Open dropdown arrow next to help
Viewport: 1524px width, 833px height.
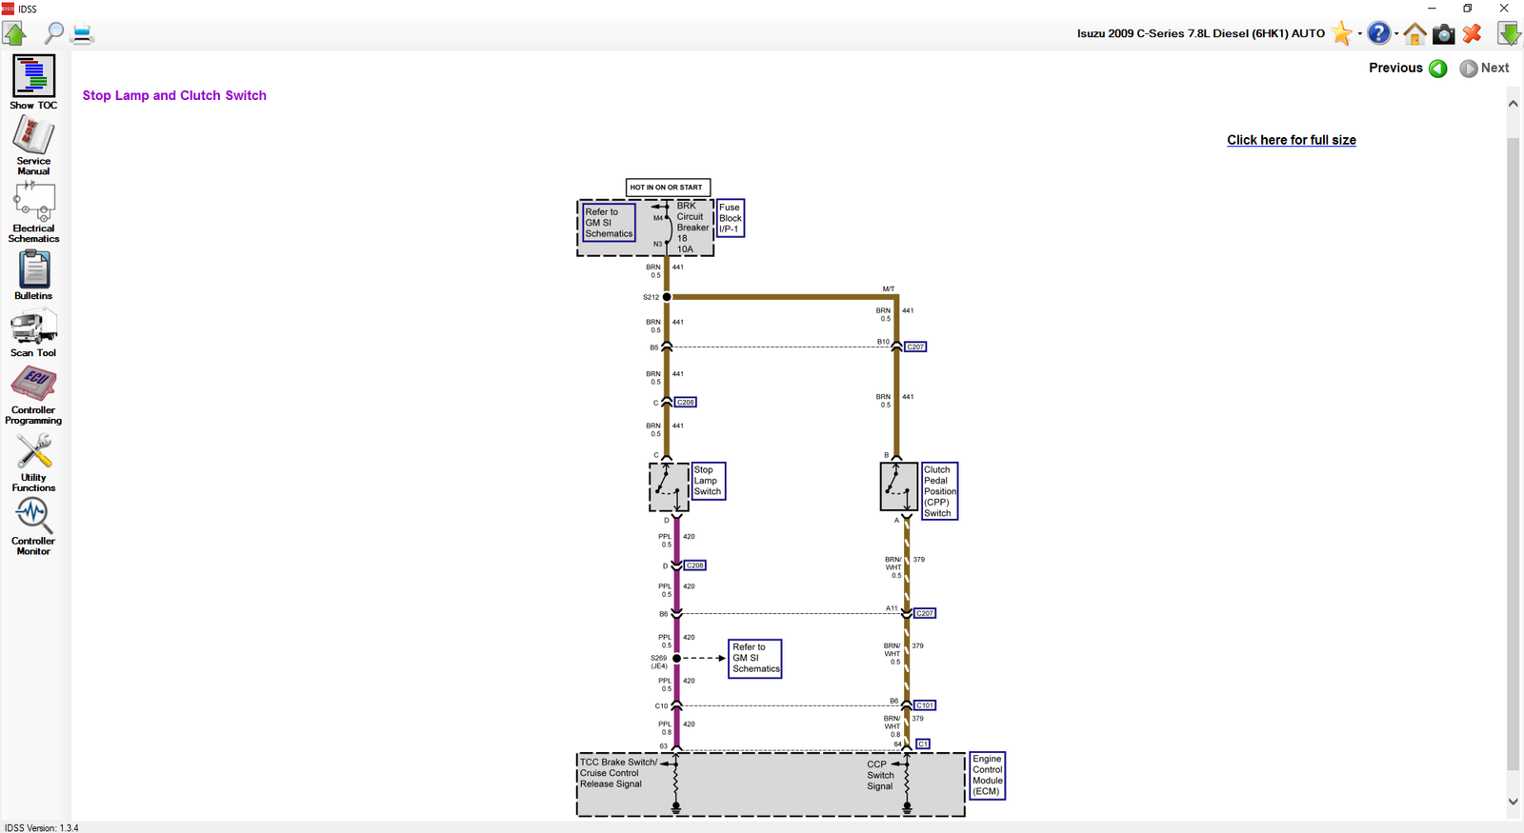[x=1396, y=34]
